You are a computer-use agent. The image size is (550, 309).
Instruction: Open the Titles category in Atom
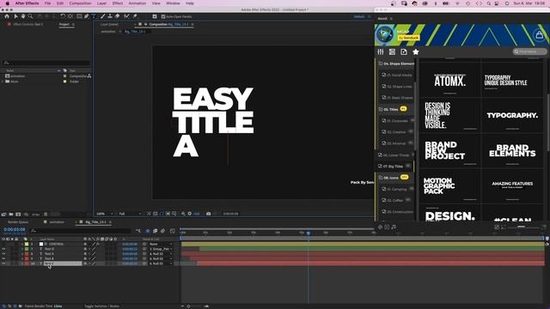pos(392,109)
